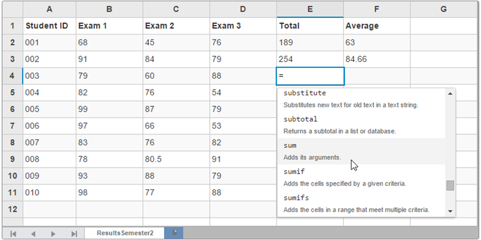Click the cell E4 formula input

coord(310,76)
